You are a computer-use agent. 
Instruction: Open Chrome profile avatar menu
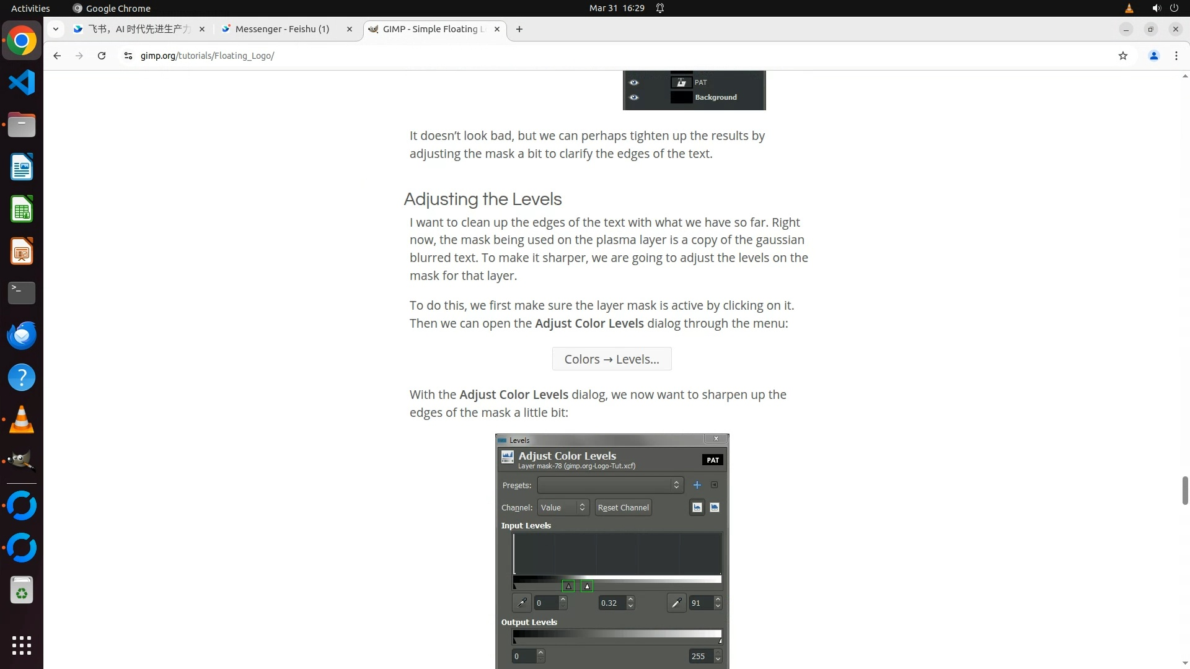tap(1153, 56)
